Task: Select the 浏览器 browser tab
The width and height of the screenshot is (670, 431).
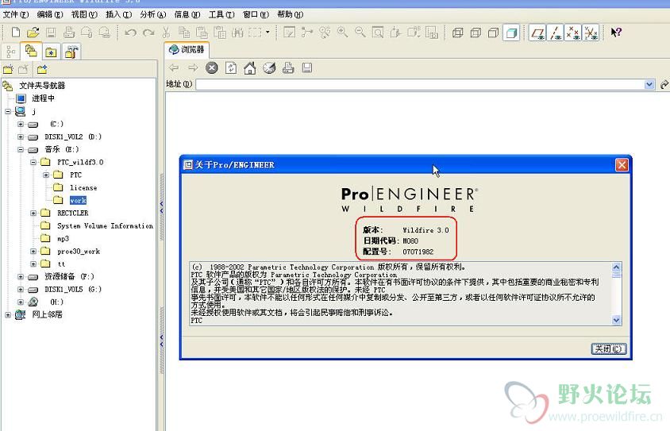Action: pos(187,49)
